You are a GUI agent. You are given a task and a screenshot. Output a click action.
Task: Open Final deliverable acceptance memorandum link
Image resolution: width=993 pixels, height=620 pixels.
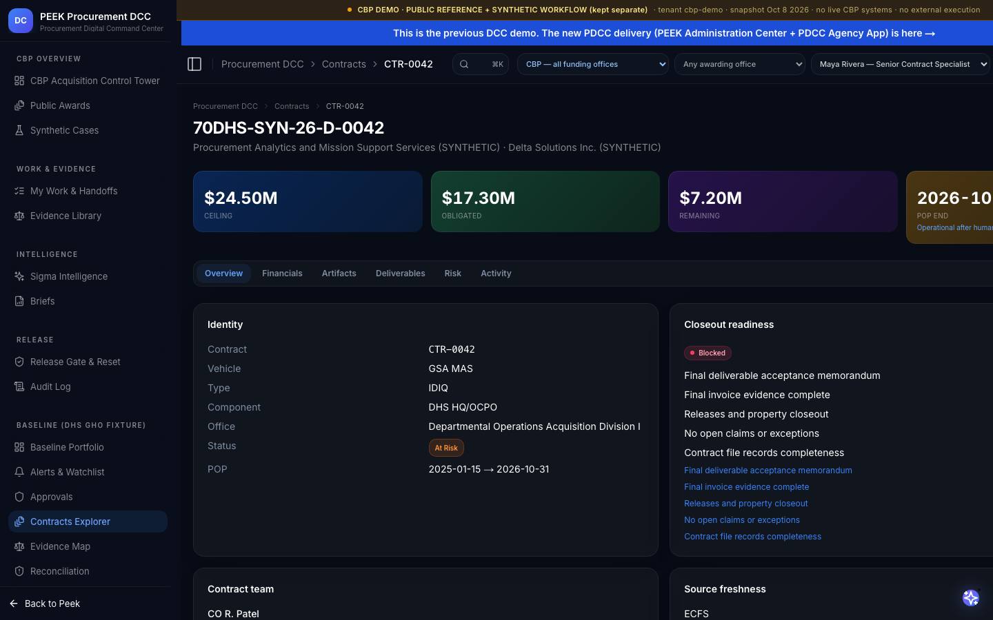(x=768, y=471)
